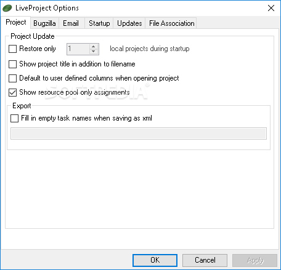Click the 'local projects during startup' label
This screenshot has height=270, width=281.
point(150,49)
